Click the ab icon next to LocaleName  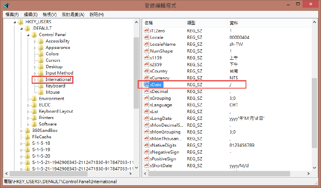point(146,44)
